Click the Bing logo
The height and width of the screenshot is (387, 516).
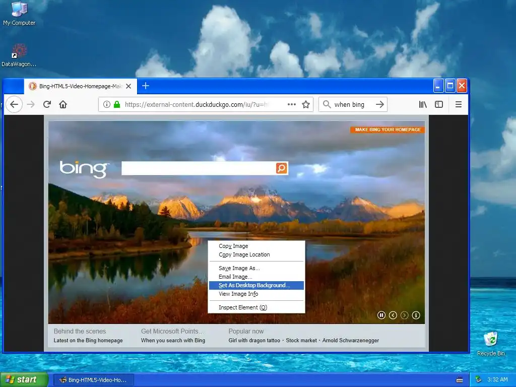(84, 169)
